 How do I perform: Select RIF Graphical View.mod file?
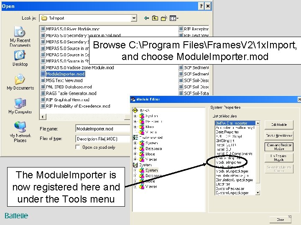[x=68, y=100]
